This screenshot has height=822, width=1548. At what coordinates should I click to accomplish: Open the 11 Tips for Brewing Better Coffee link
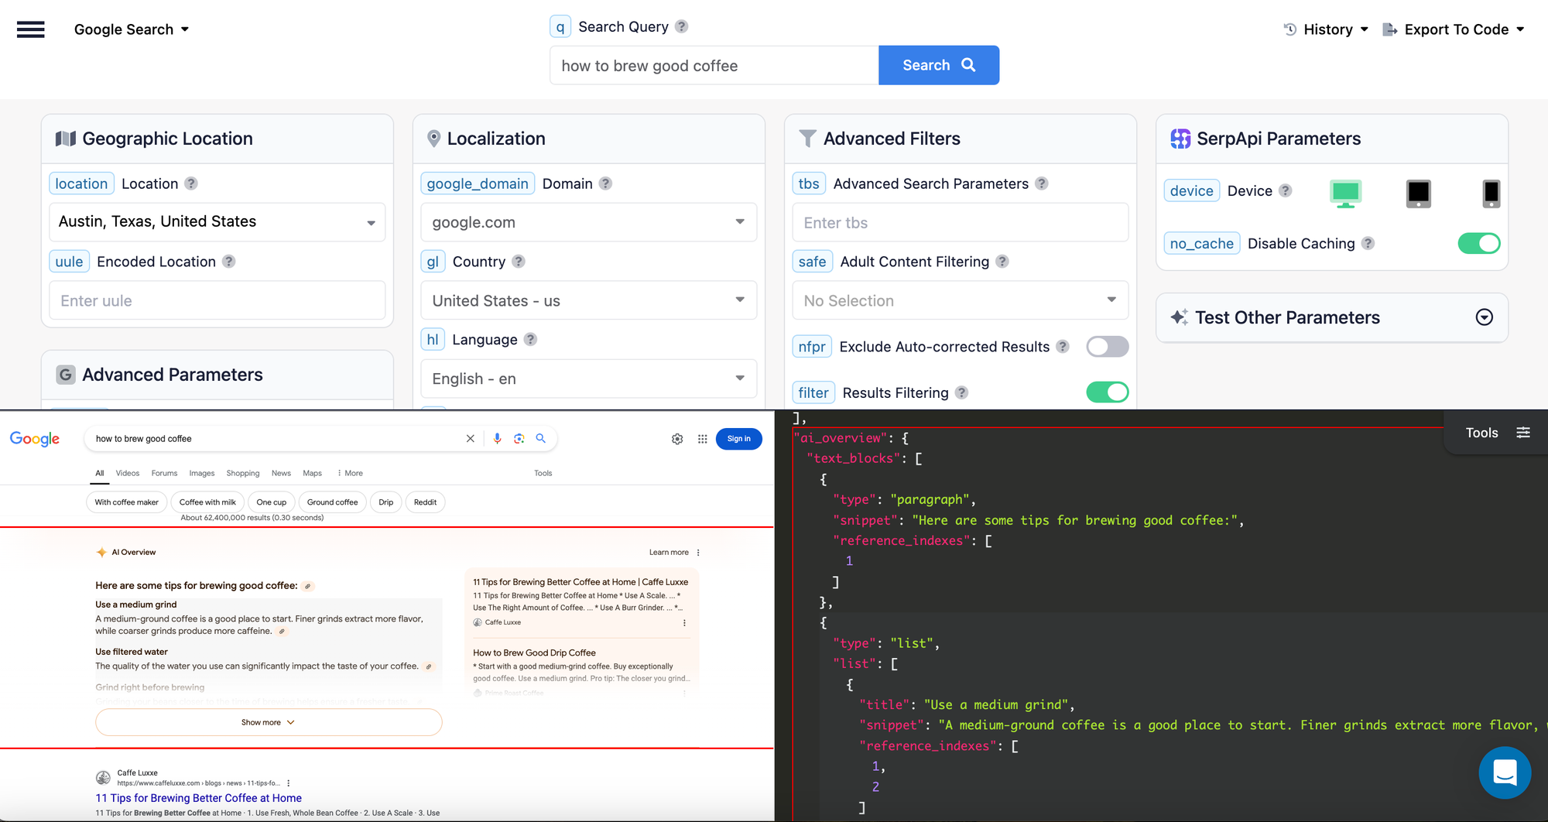click(x=199, y=798)
